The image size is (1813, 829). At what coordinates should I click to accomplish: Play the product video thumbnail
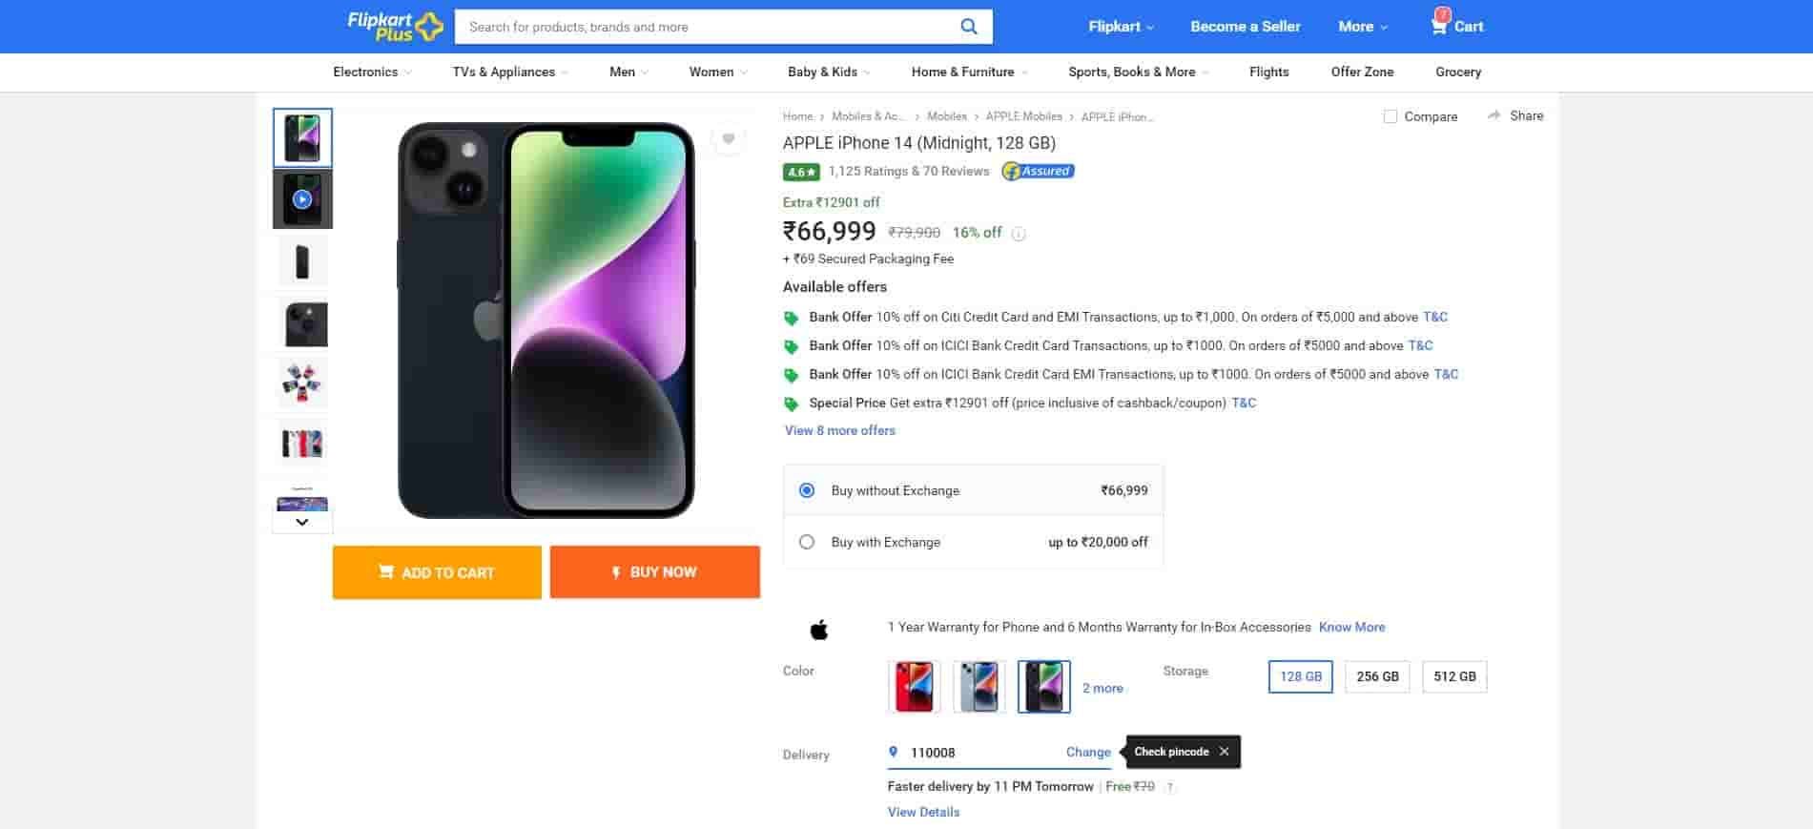[301, 198]
